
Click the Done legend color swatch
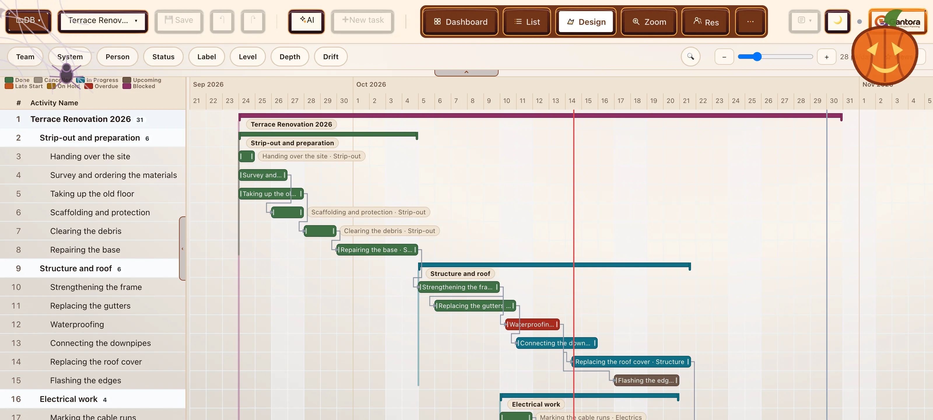pyautogui.click(x=9, y=80)
